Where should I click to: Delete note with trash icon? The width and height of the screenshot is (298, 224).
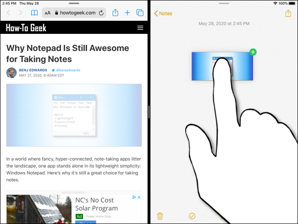(x=160, y=216)
